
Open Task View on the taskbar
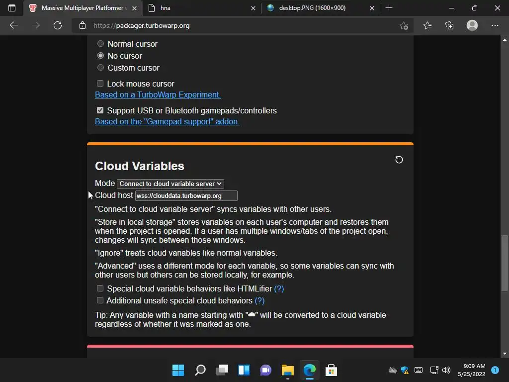click(x=222, y=370)
